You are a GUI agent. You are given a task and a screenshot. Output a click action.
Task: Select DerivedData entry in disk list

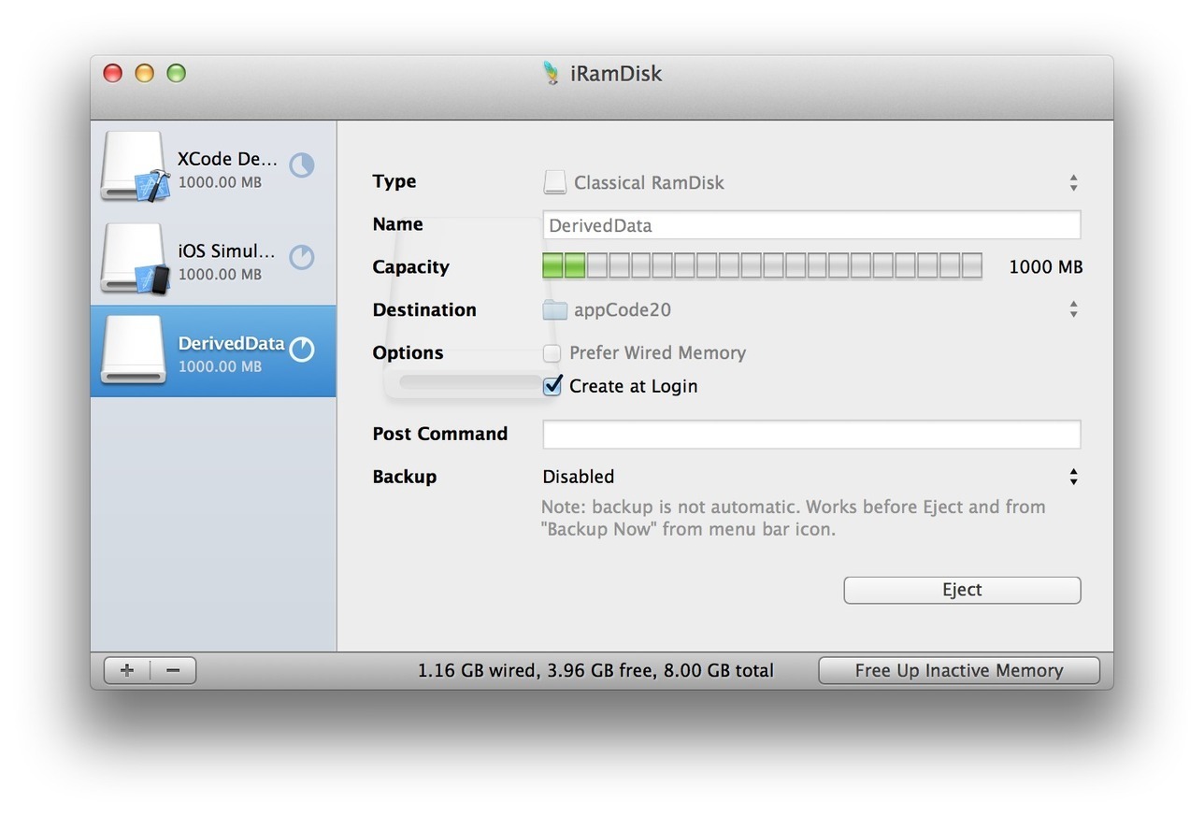pos(213,350)
